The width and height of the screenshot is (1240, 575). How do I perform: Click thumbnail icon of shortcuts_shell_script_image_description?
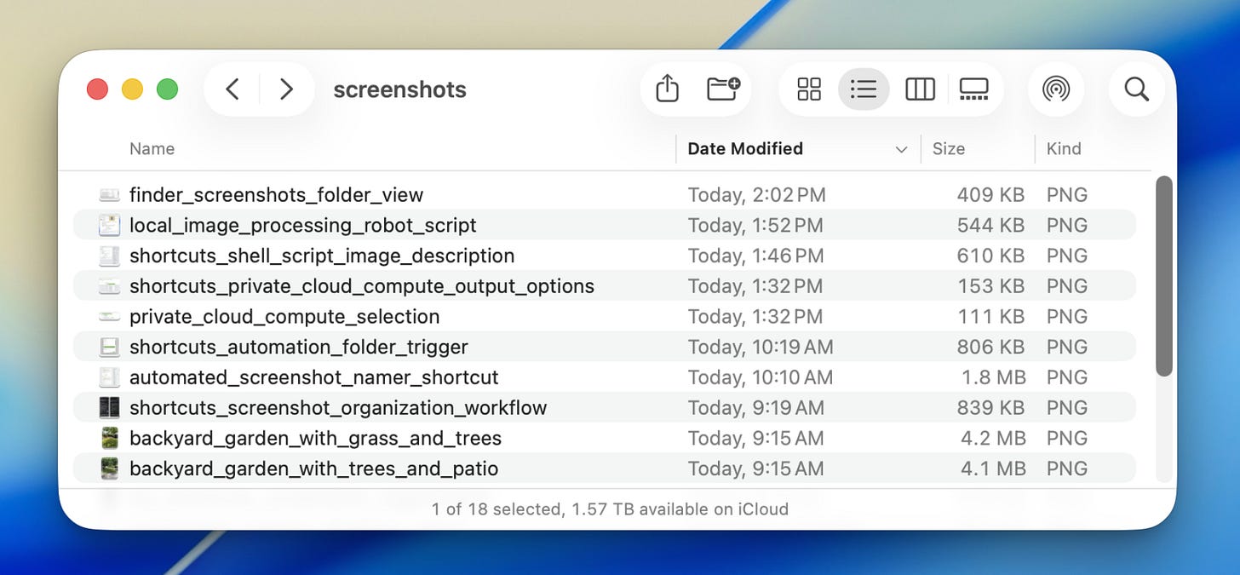tap(109, 256)
